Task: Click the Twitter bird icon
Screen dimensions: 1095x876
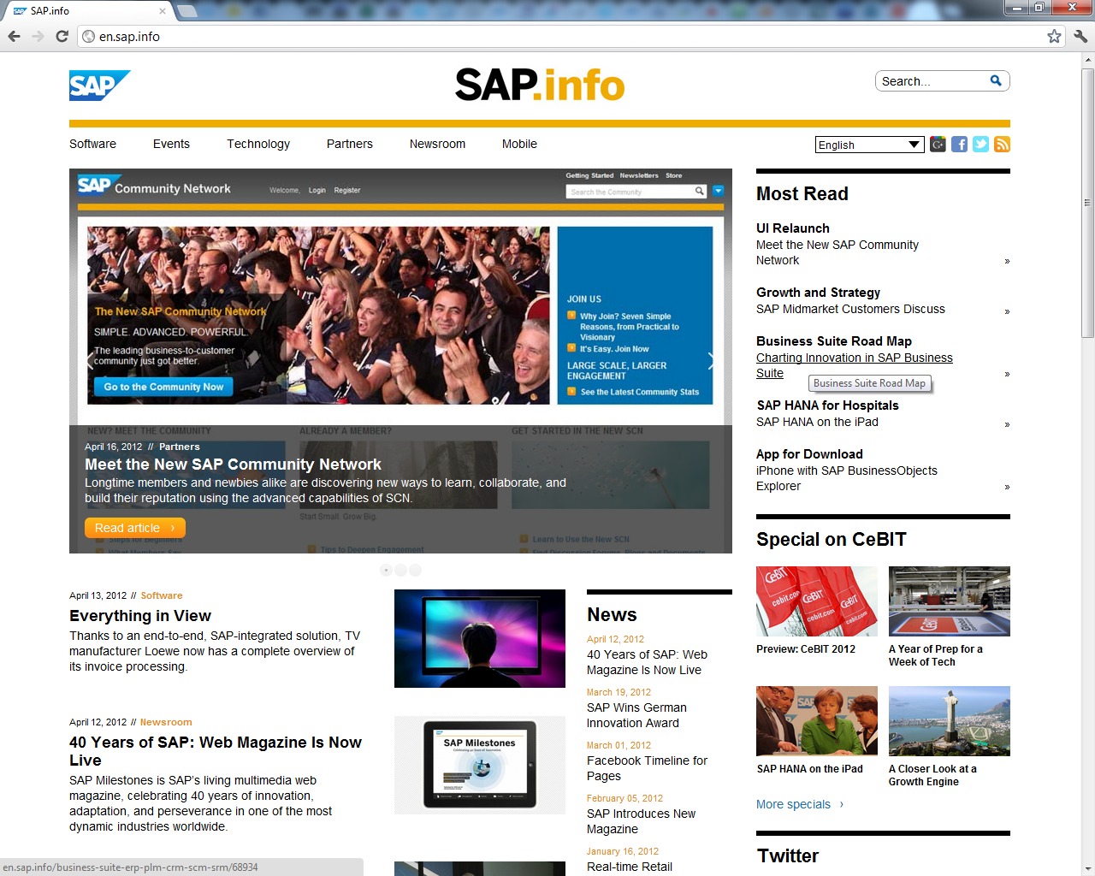Action: pyautogui.click(x=980, y=145)
